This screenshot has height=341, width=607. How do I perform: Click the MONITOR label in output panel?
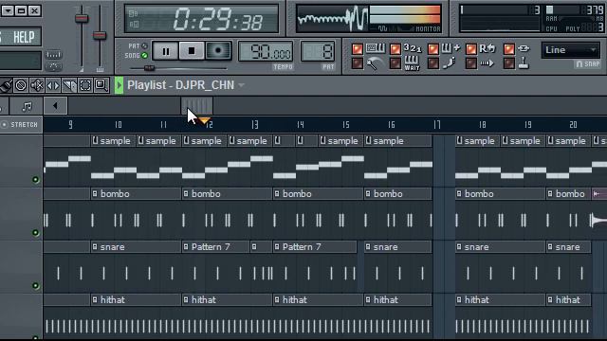pyautogui.click(x=428, y=29)
